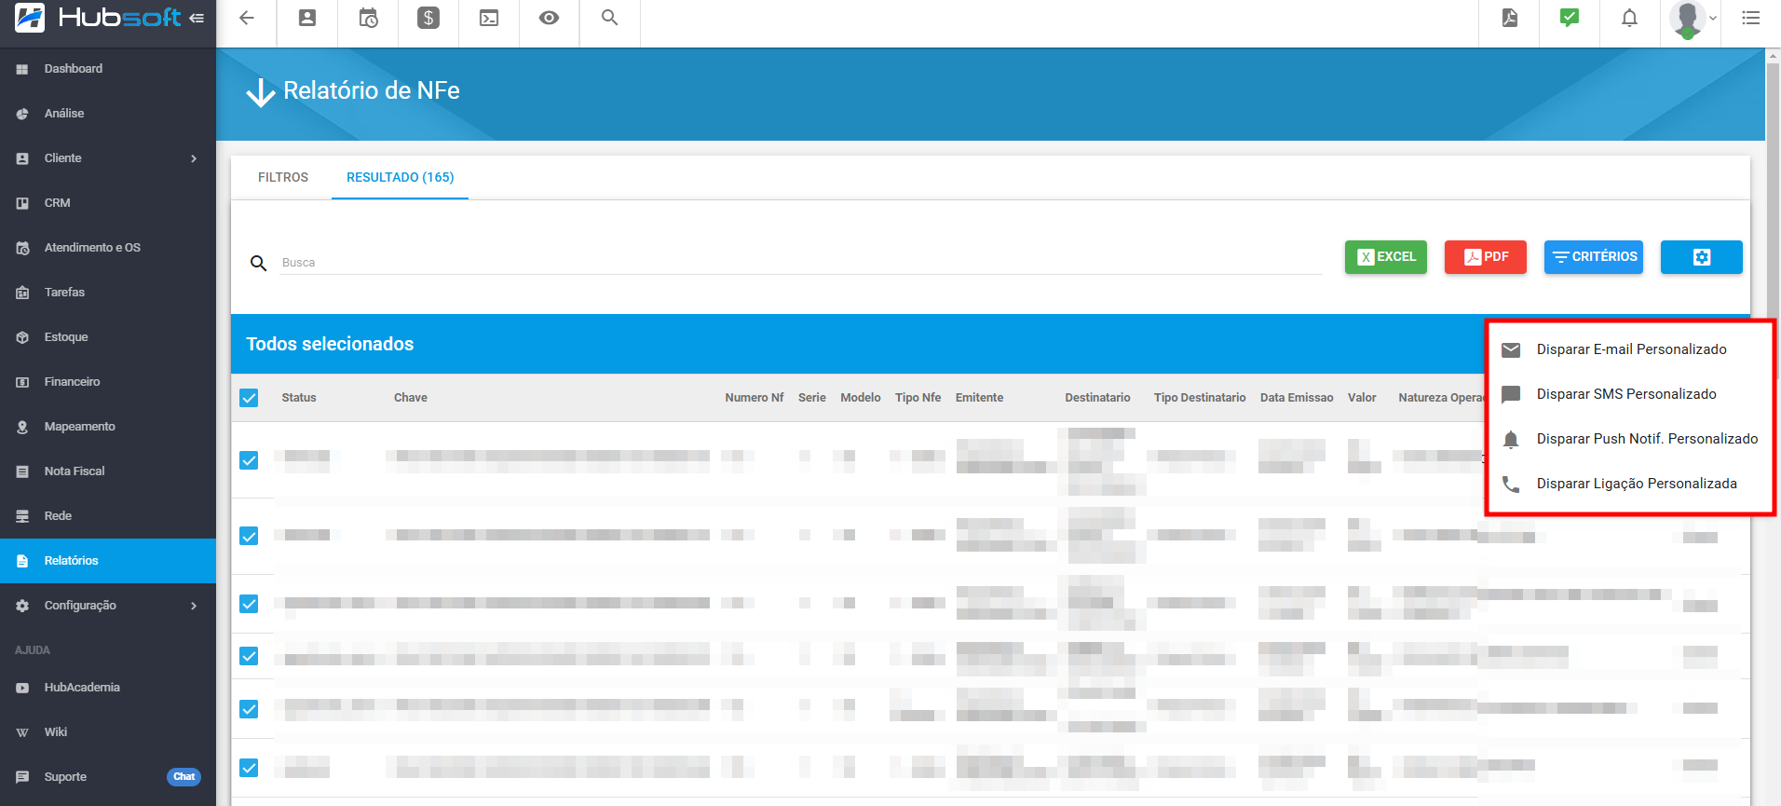Viewport: 1781px width, 806px height.
Task: Open the user avatar menu
Action: [x=1693, y=19]
